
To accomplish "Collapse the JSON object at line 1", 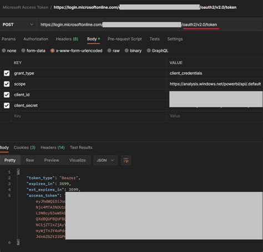I will click(x=18, y=172).
